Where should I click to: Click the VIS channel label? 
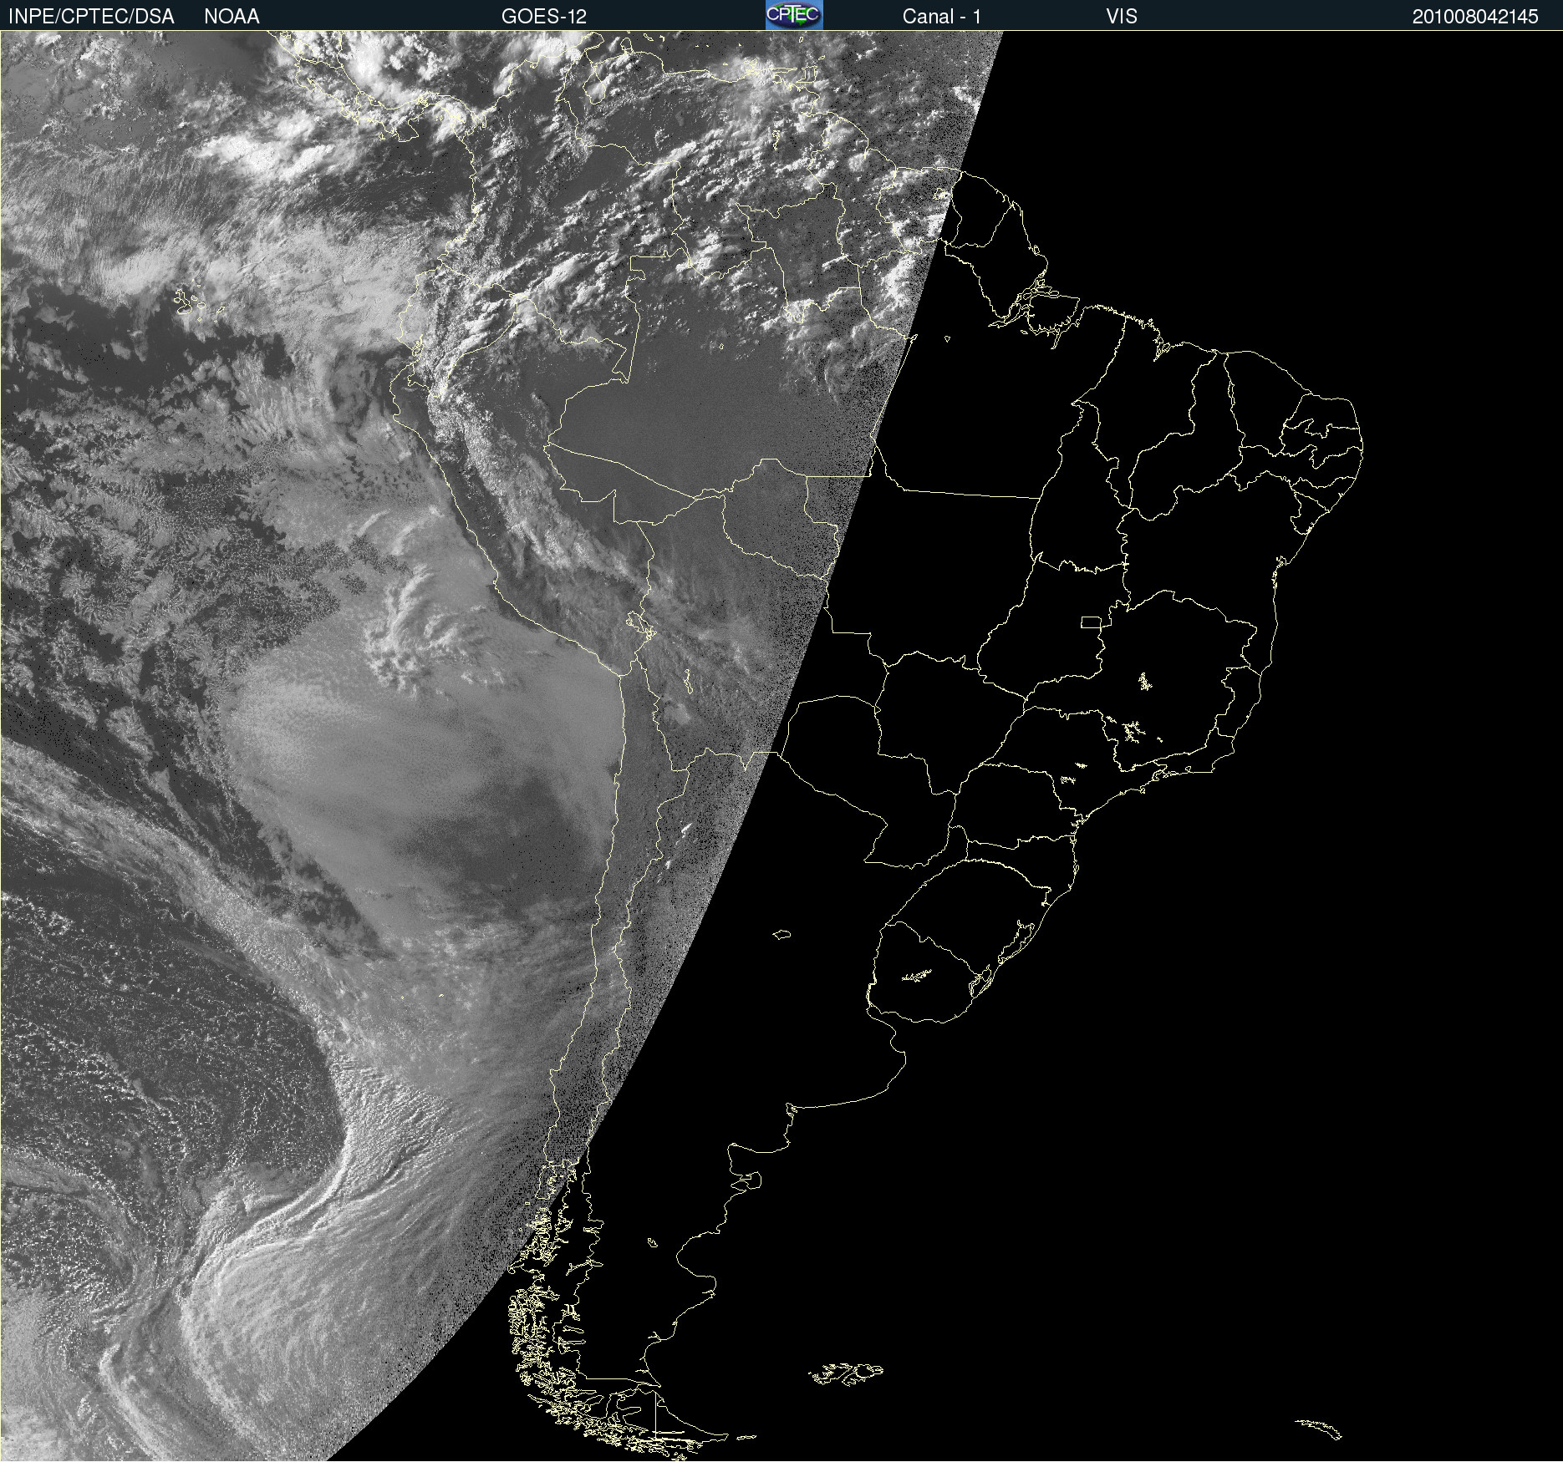[x=1122, y=17]
